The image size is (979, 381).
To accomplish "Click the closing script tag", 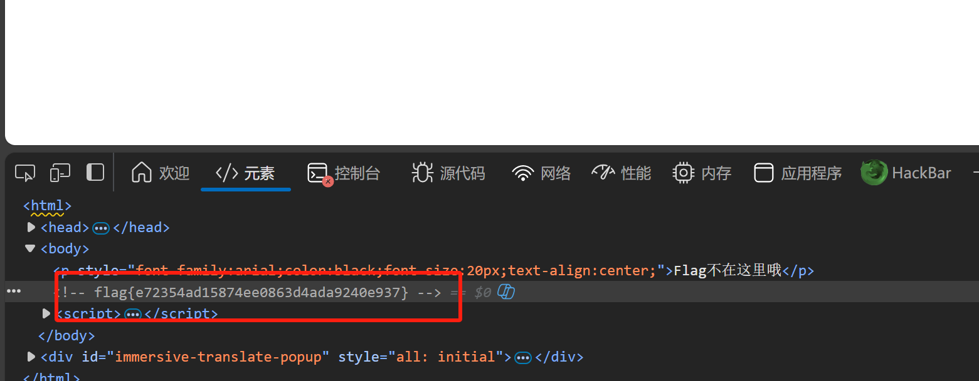I will point(181,313).
